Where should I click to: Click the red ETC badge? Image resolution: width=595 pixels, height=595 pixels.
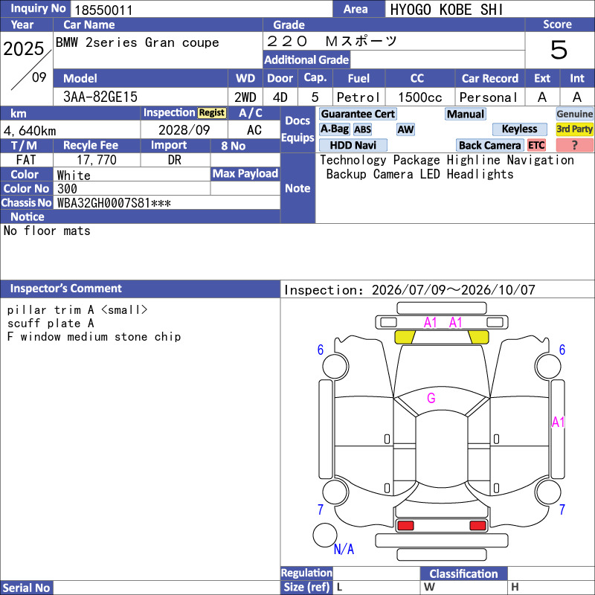pyautogui.click(x=536, y=145)
